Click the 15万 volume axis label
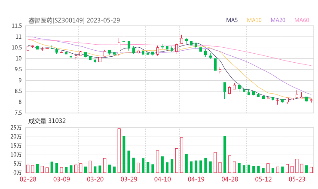The image size is (318, 189). pyautogui.click(x=16, y=146)
